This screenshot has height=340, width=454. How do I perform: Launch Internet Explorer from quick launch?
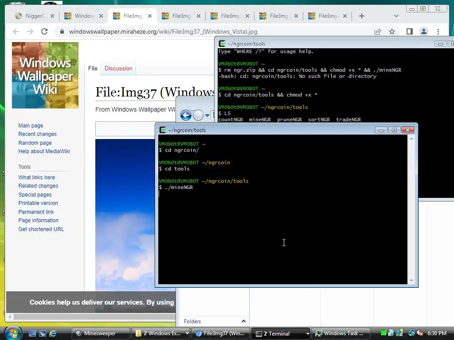(53, 333)
